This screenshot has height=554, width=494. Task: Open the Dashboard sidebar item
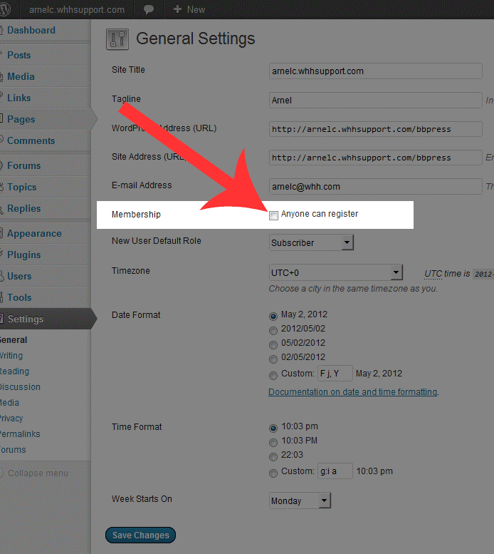click(x=31, y=31)
